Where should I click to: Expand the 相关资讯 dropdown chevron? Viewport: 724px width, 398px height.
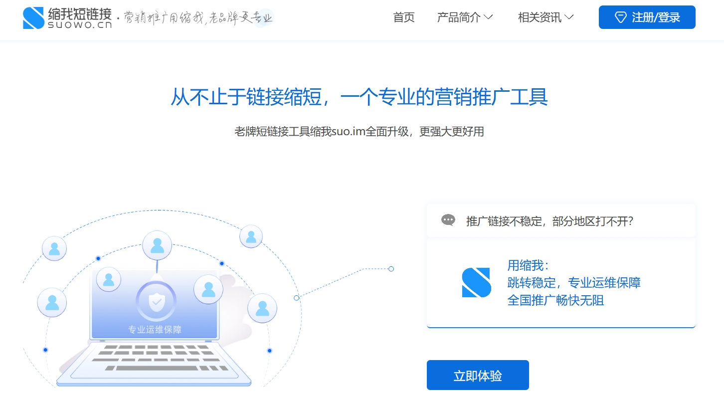(x=569, y=17)
